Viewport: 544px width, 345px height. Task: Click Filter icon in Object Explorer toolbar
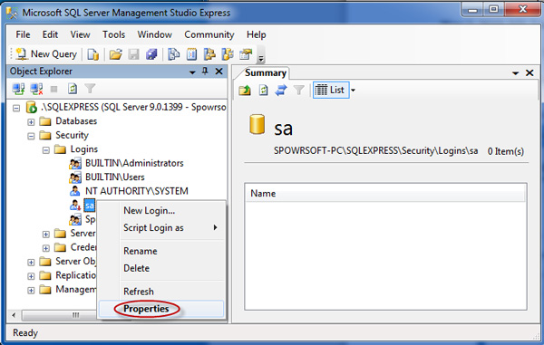tap(90, 89)
